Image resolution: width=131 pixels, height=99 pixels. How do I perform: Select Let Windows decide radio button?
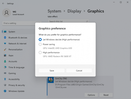coord(40,40)
